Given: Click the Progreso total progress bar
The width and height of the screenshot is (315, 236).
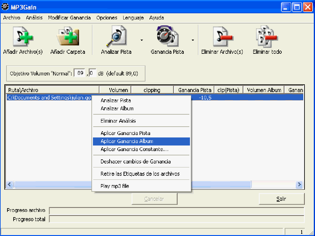Looking at the screenshot, I should (x=177, y=219).
